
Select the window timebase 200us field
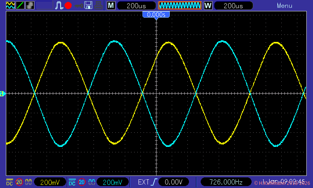click(234, 5)
